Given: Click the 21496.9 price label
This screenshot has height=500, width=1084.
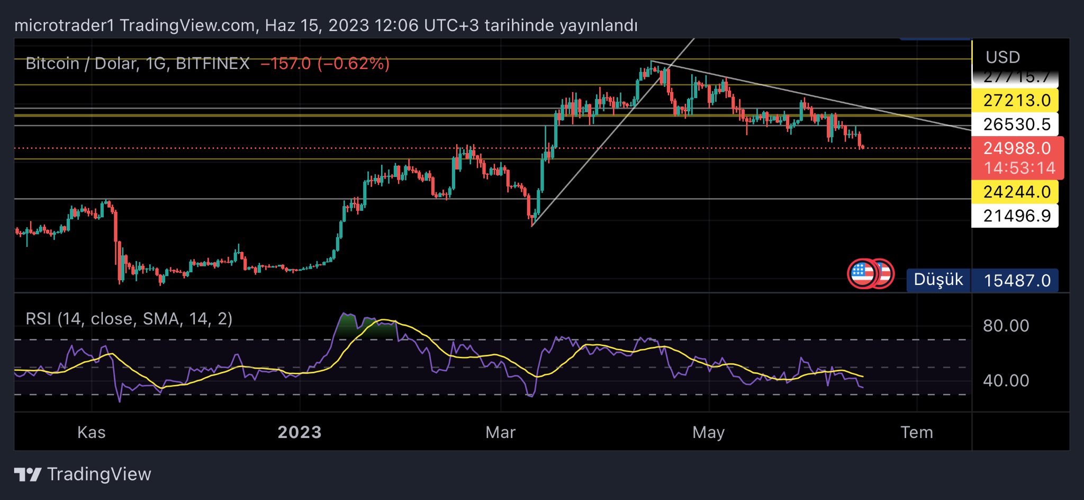Looking at the screenshot, I should pos(1015,216).
